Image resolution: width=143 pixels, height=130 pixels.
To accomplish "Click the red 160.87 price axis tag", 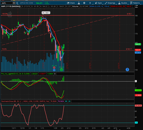I will 138,50.
